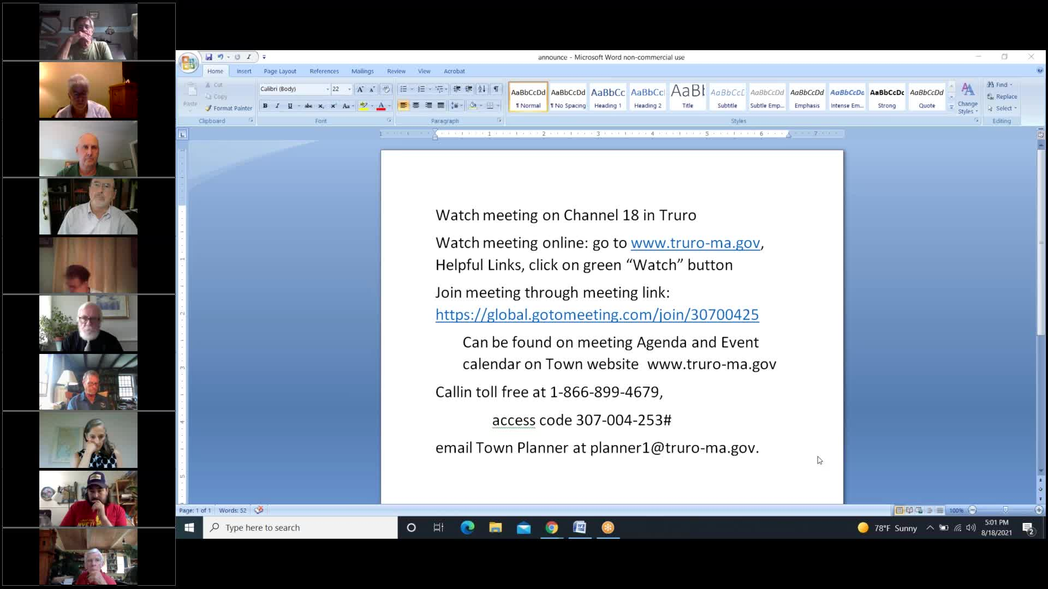Click the gotomeeting join hyperlink
This screenshot has width=1048, height=589.
pyautogui.click(x=597, y=315)
